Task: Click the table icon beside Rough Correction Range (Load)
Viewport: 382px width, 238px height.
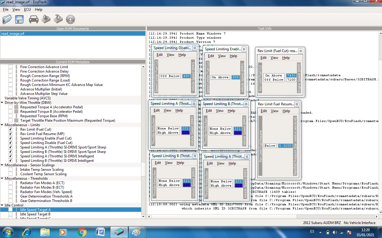Action: click(x=16, y=80)
